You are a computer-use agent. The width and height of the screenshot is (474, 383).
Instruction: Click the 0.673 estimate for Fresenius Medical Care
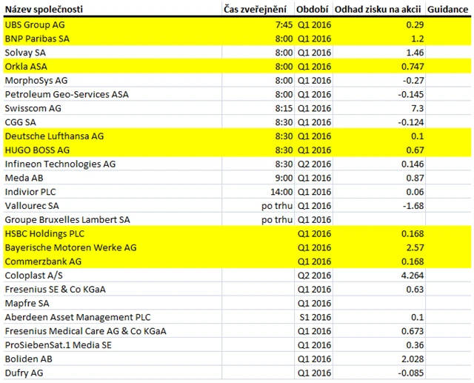click(413, 330)
